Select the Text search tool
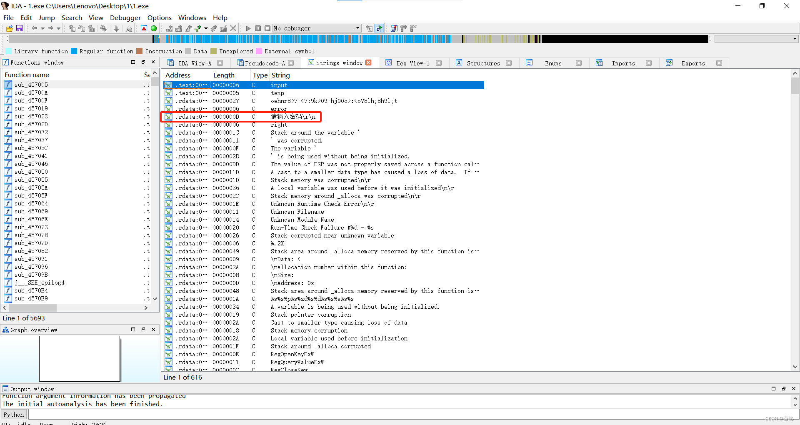 (82, 28)
